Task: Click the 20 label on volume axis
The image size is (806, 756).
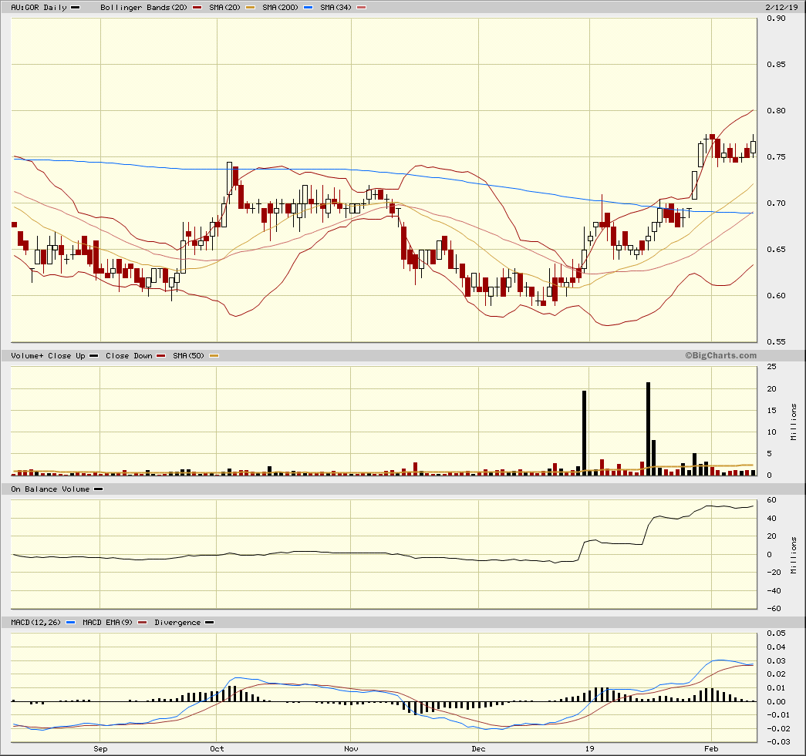Action: point(771,388)
